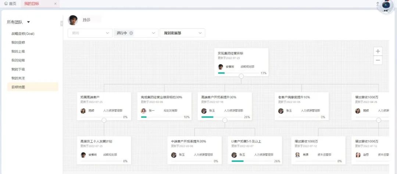The width and height of the screenshot is (397, 174).
Task: Click 张玉's avatar on 高端客户开拓率提升30% card
Action: [204, 111]
